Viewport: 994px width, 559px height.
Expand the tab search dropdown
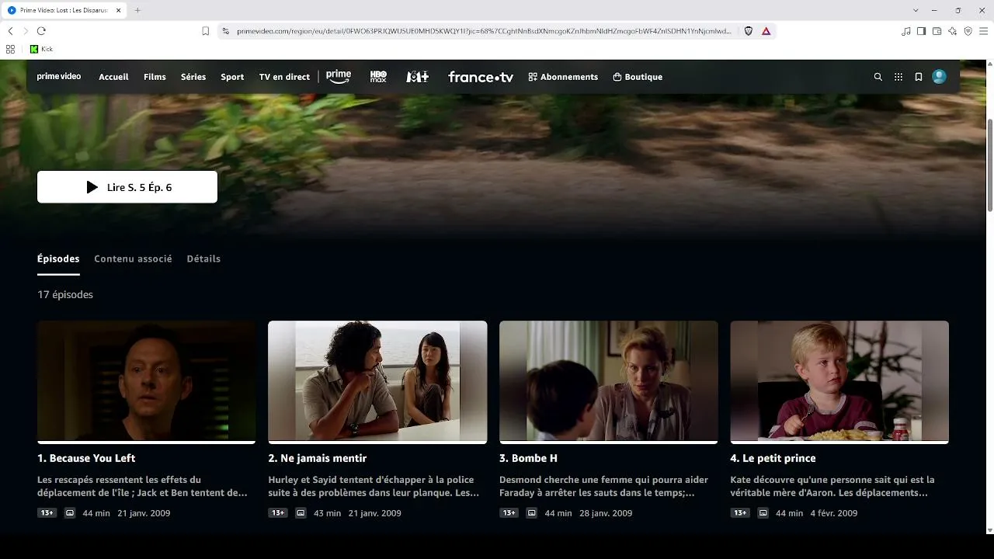click(x=916, y=10)
